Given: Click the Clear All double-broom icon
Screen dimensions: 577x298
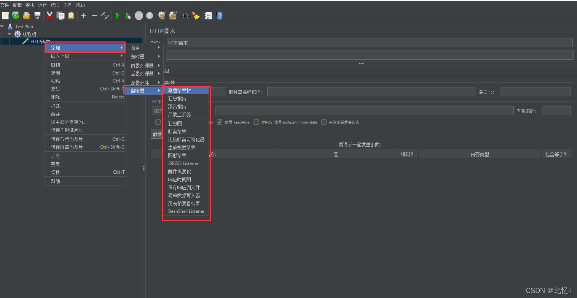Looking at the screenshot, I should click(x=173, y=16).
